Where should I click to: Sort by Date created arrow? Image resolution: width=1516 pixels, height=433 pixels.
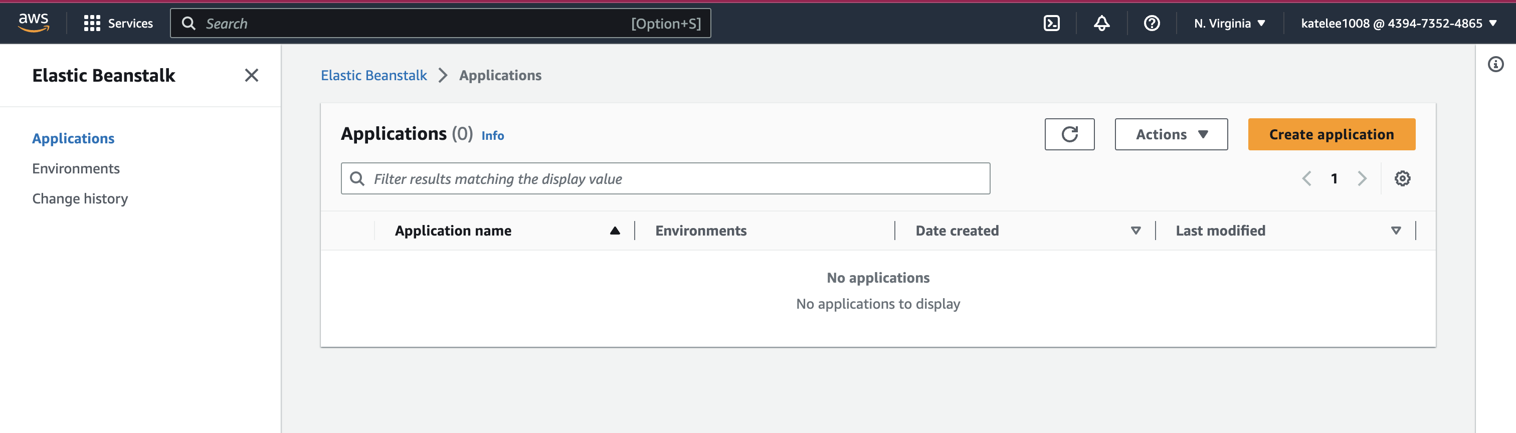[x=1136, y=231]
